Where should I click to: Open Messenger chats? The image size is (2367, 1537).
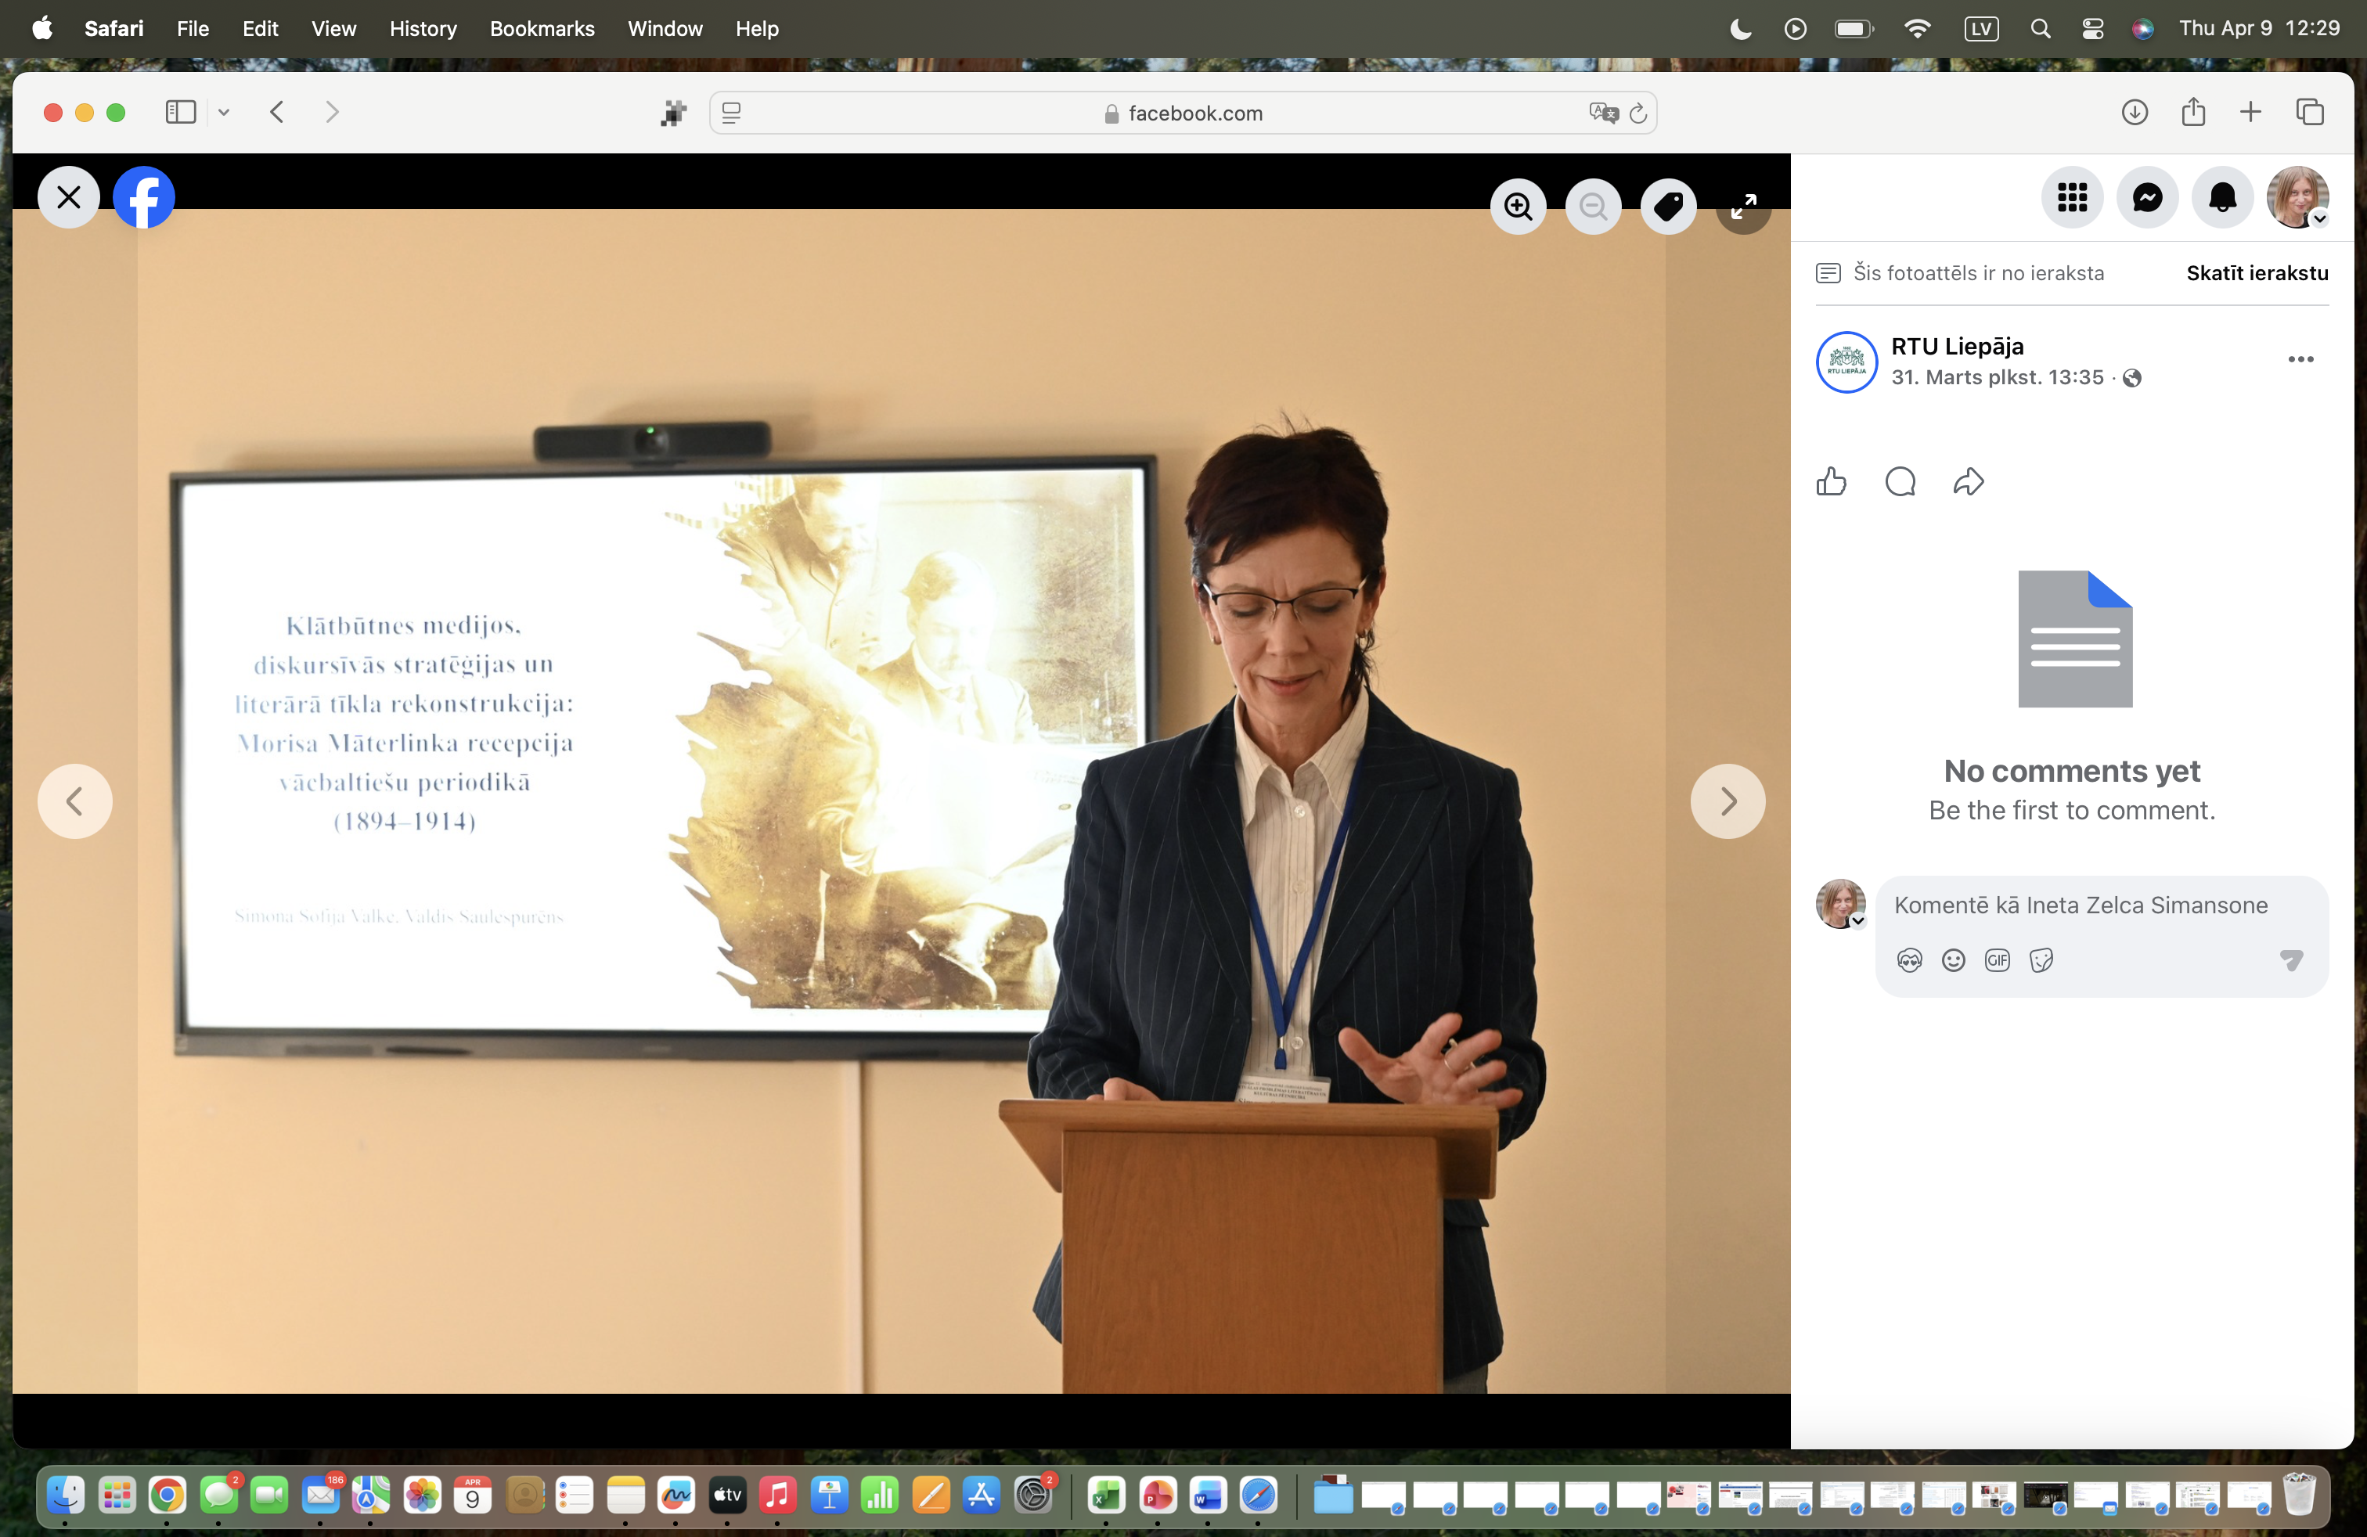(x=2147, y=197)
